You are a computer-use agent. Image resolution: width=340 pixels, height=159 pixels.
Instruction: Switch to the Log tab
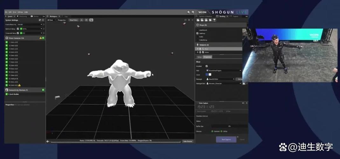(66, 17)
